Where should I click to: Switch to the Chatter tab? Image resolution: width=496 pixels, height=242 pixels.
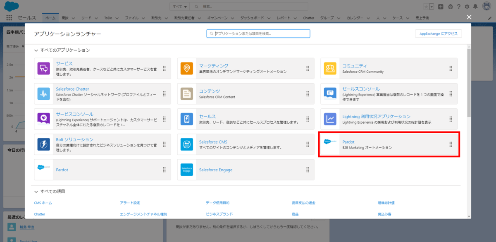(309, 18)
